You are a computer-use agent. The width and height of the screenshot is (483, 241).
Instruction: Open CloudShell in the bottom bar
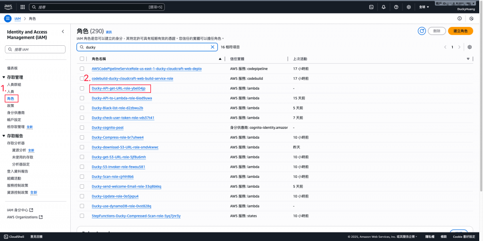(14, 237)
